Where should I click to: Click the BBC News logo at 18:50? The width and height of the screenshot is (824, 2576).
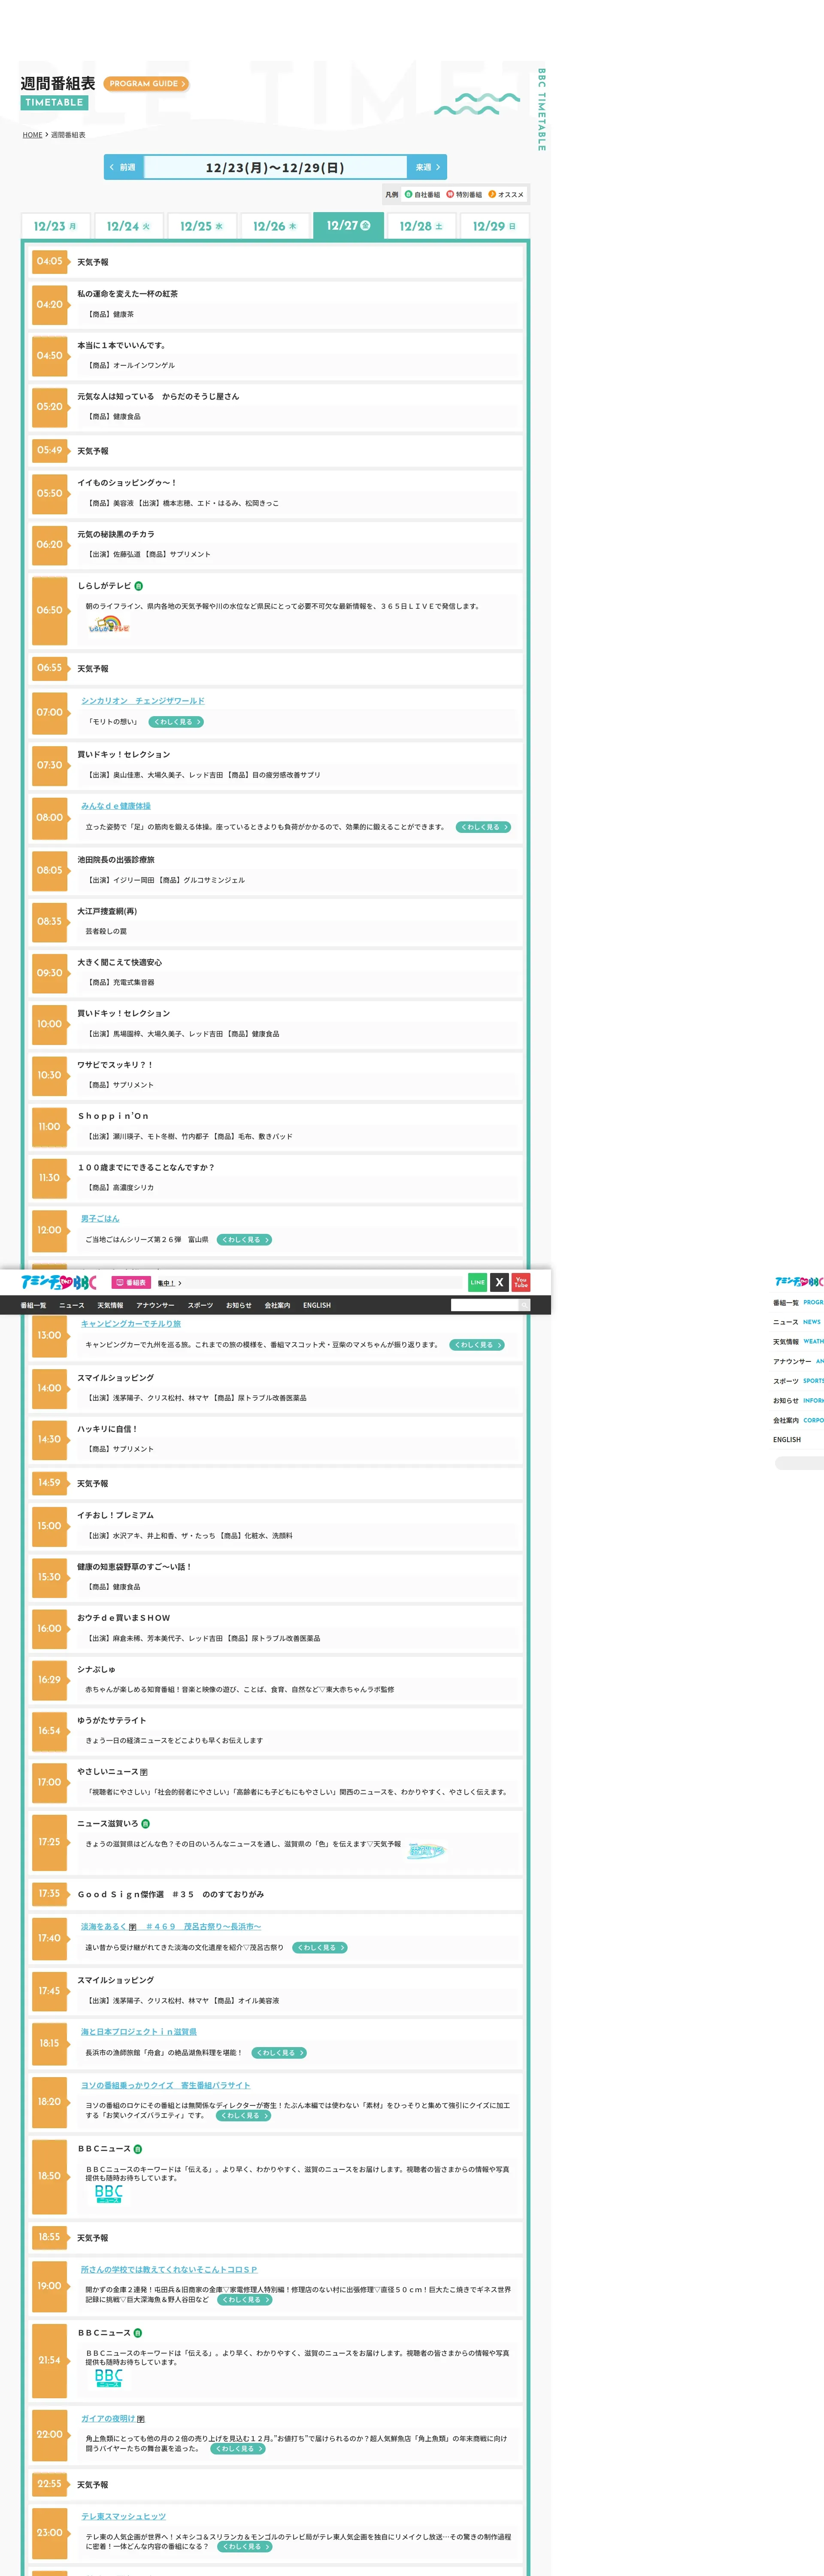point(108,2194)
